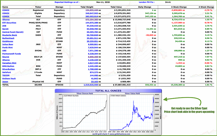Open the BullionVault link
Screen dimensions: 217x136
[x=8, y=38]
